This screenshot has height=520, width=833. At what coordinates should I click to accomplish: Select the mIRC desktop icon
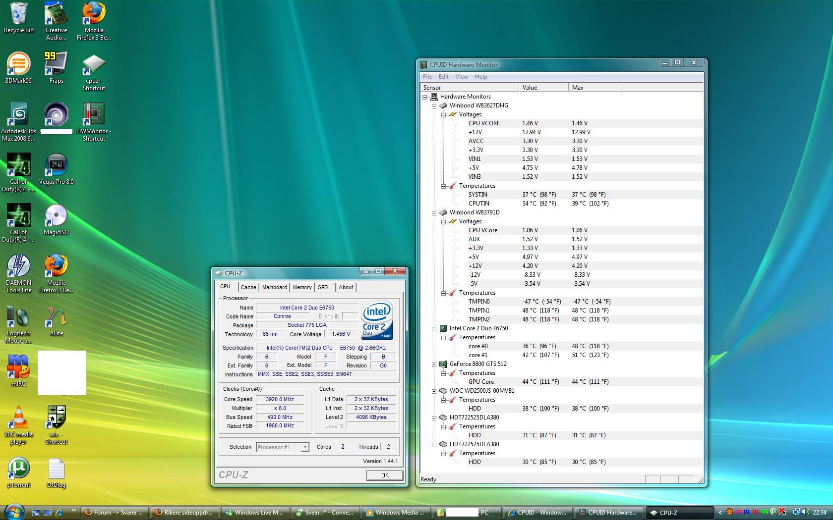tap(18, 371)
